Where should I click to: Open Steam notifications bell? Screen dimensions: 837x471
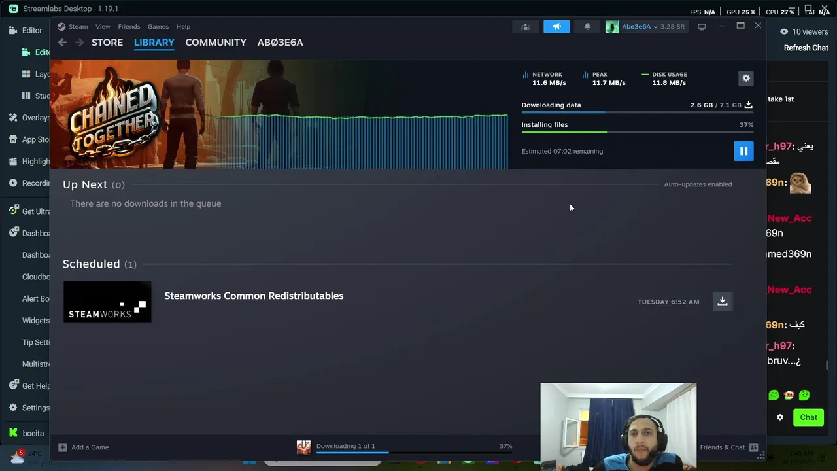point(587,27)
